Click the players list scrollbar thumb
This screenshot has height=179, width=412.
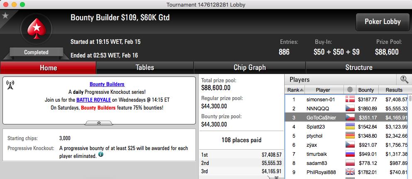pyautogui.click(x=410, y=99)
